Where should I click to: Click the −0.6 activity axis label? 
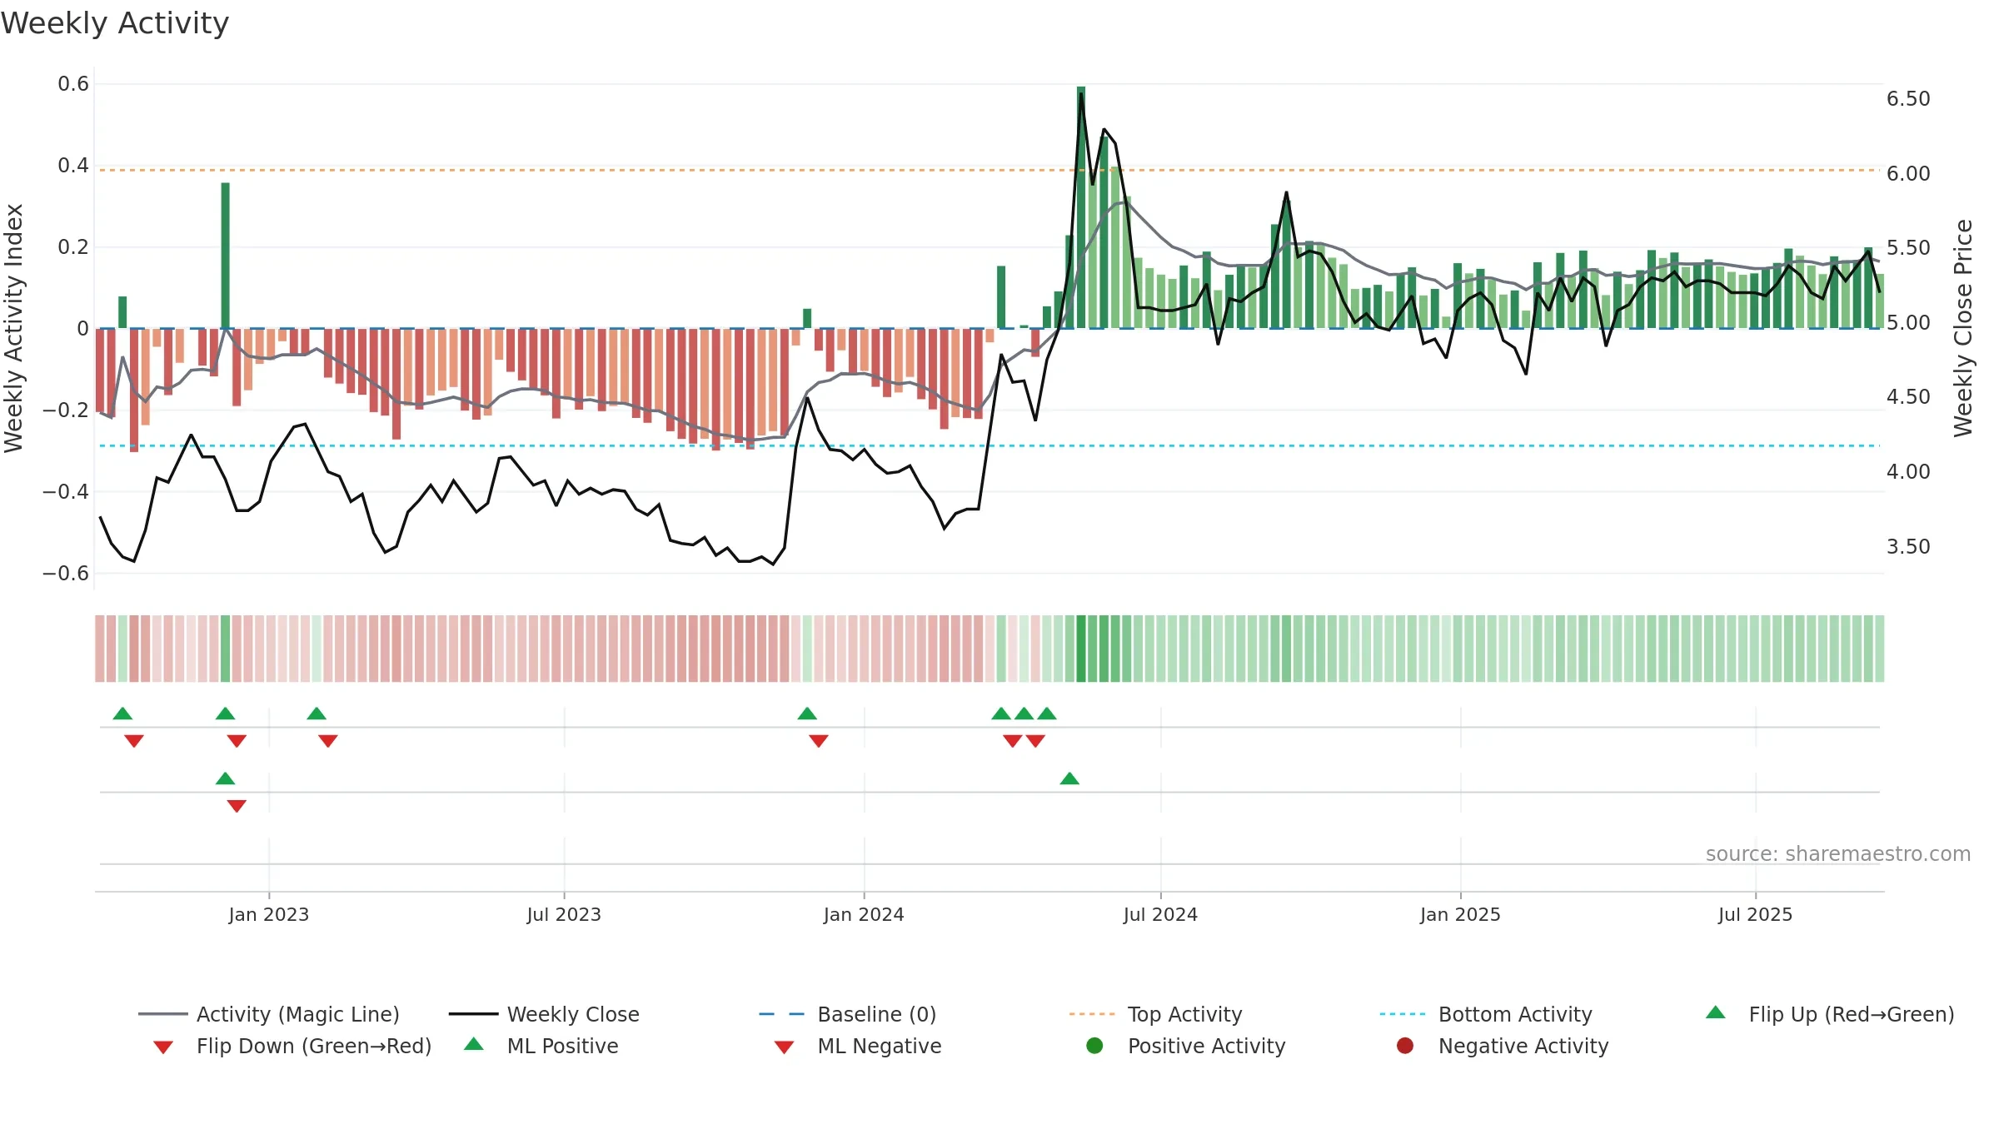click(66, 574)
